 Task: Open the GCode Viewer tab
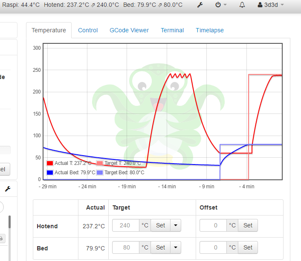[x=129, y=30]
